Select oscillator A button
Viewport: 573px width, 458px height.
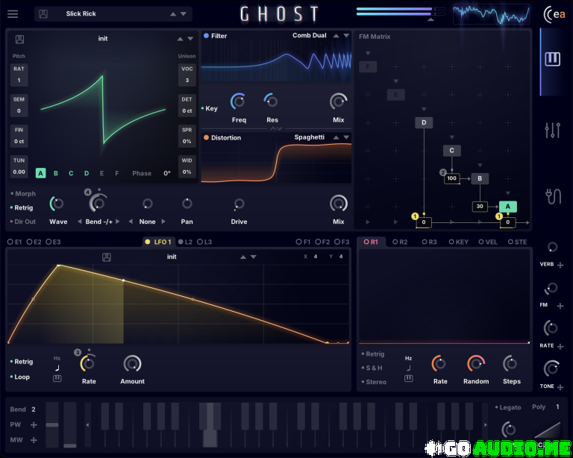pos(40,173)
